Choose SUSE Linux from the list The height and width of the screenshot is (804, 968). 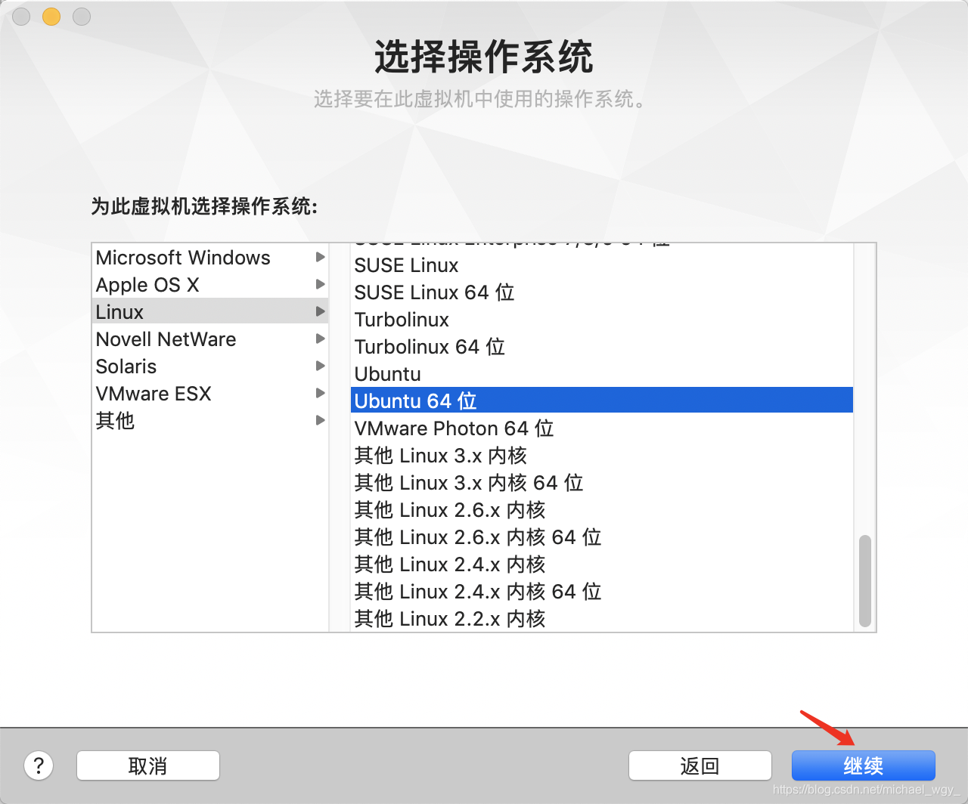pos(601,265)
